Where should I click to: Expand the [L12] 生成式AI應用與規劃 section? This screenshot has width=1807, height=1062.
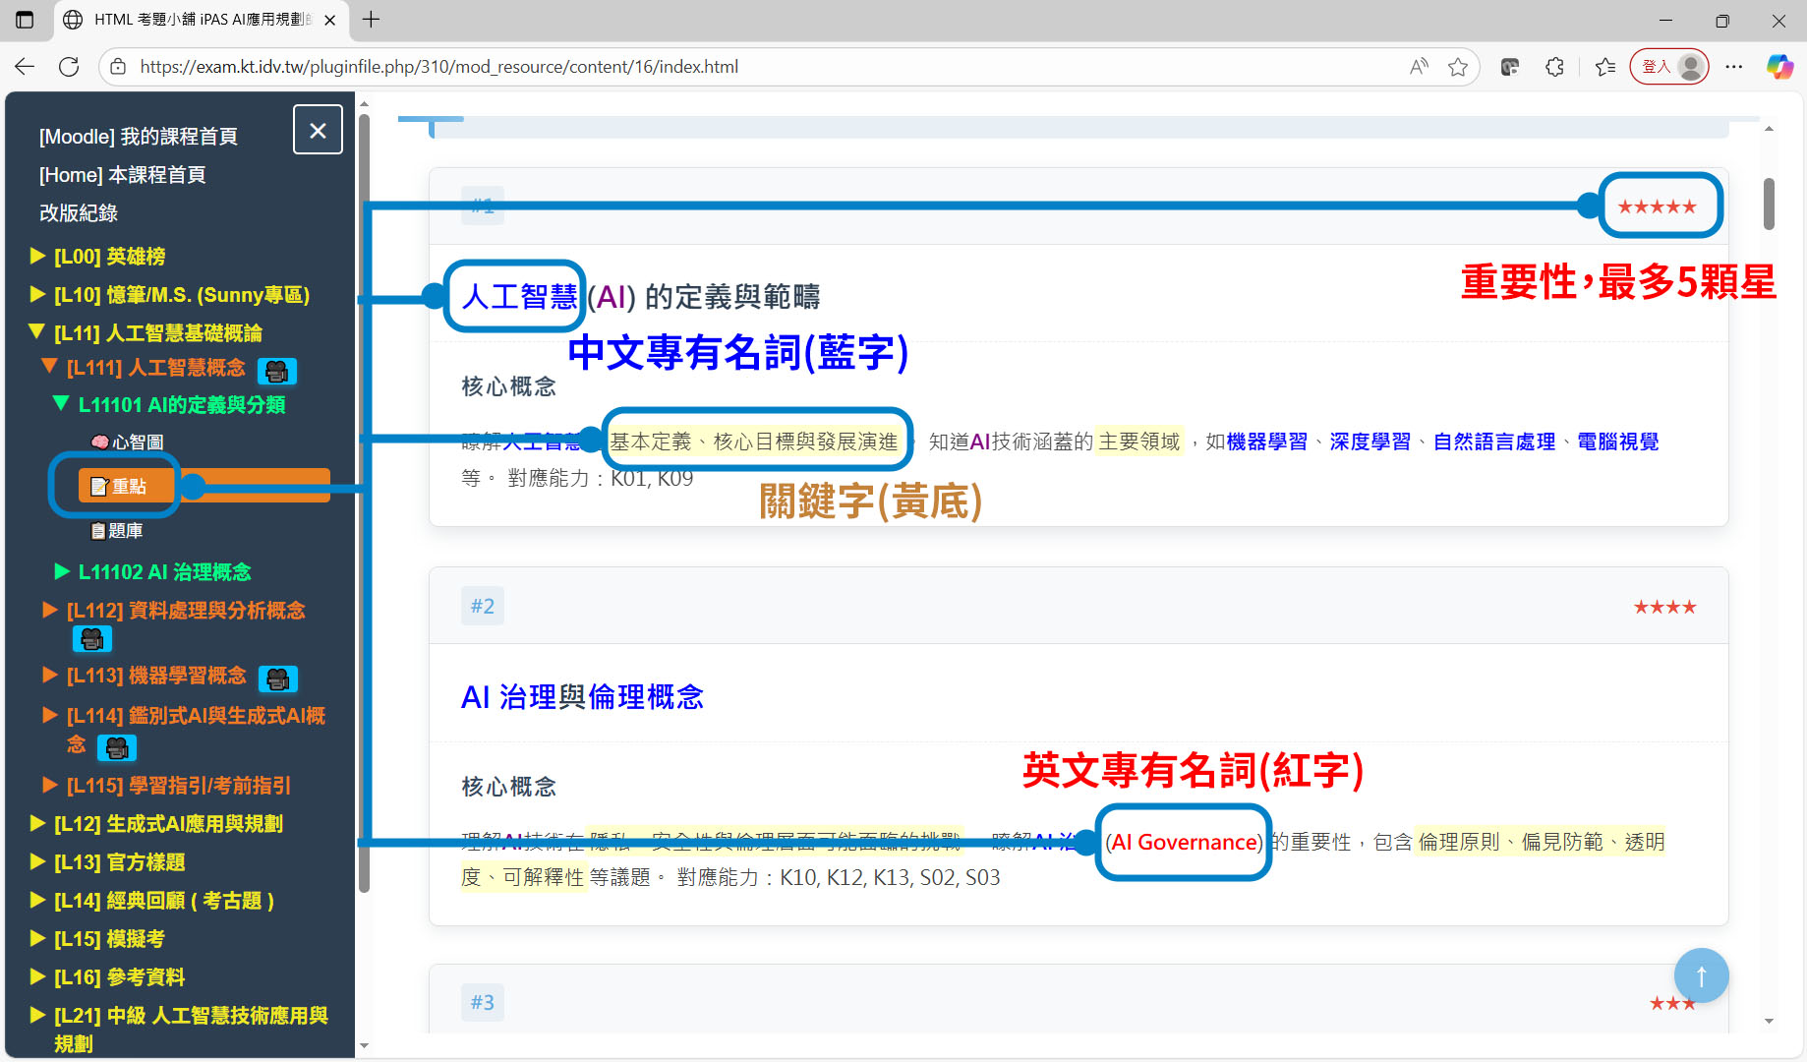168,824
